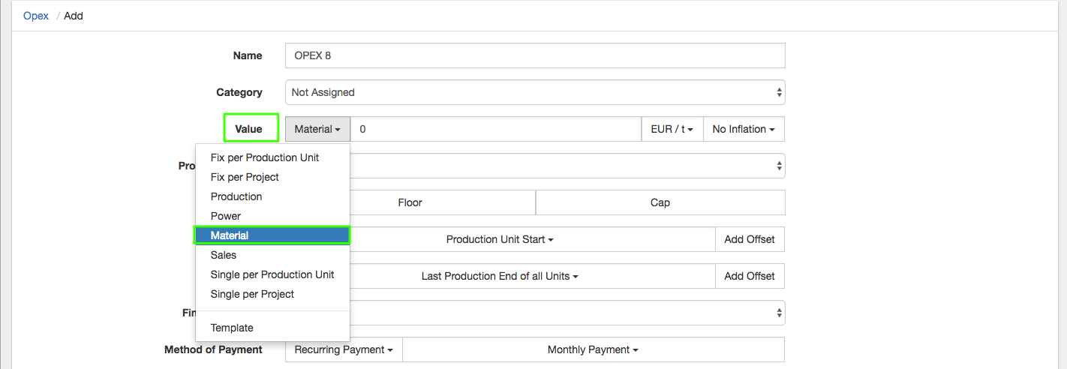Image resolution: width=1067 pixels, height=369 pixels.
Task: Click the Floor input field
Action: 443,202
